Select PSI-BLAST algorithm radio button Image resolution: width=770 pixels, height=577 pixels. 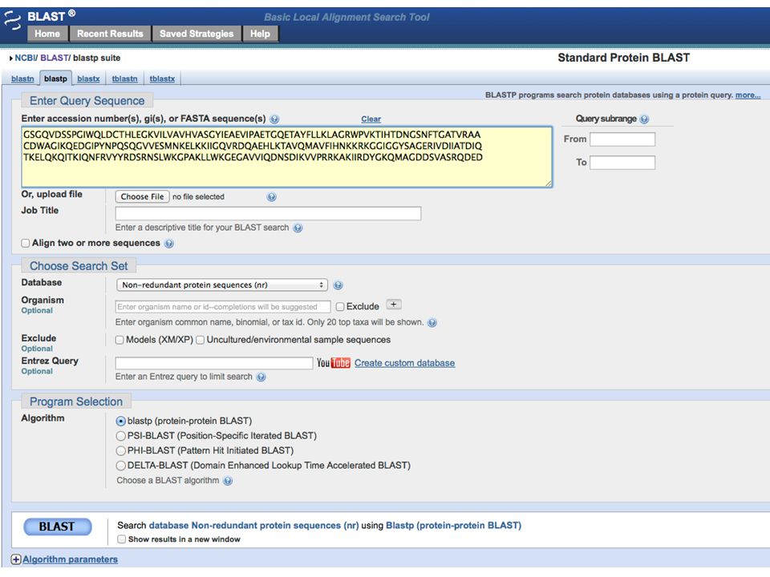121,436
